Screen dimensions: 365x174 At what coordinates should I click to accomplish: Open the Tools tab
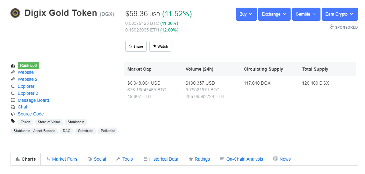tap(124, 159)
